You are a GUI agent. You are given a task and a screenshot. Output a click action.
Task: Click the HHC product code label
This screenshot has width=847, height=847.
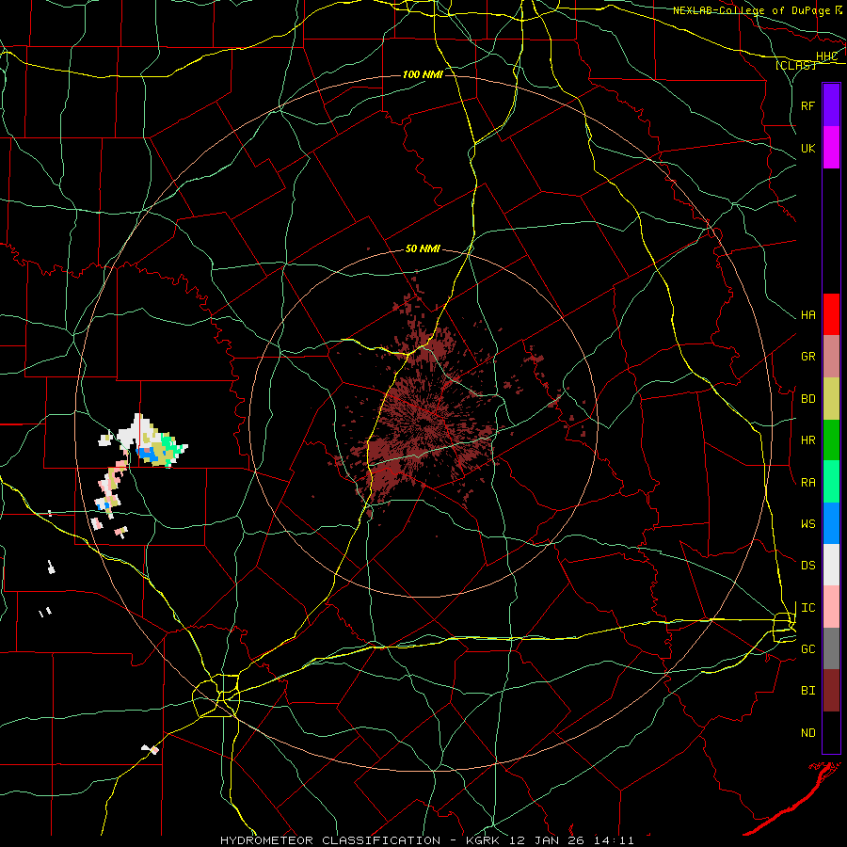[x=826, y=56]
